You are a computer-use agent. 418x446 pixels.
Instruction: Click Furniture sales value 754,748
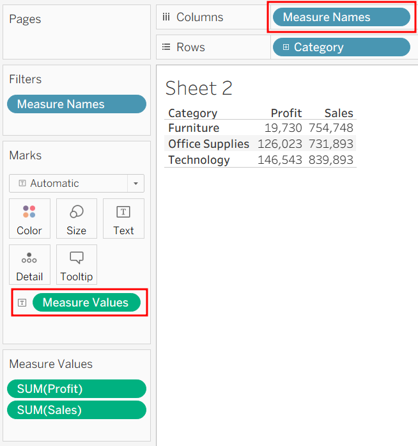(331, 128)
